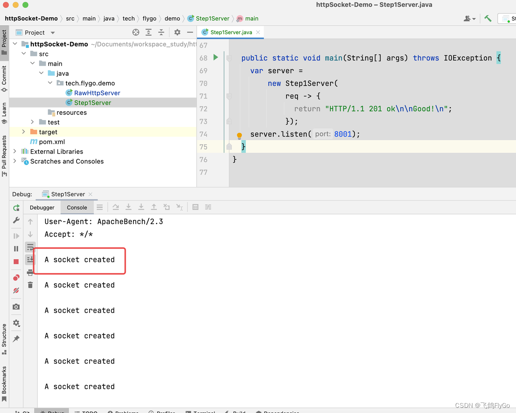Open flygo in the breadcrumb path
The image size is (516, 413).
coord(150,18)
